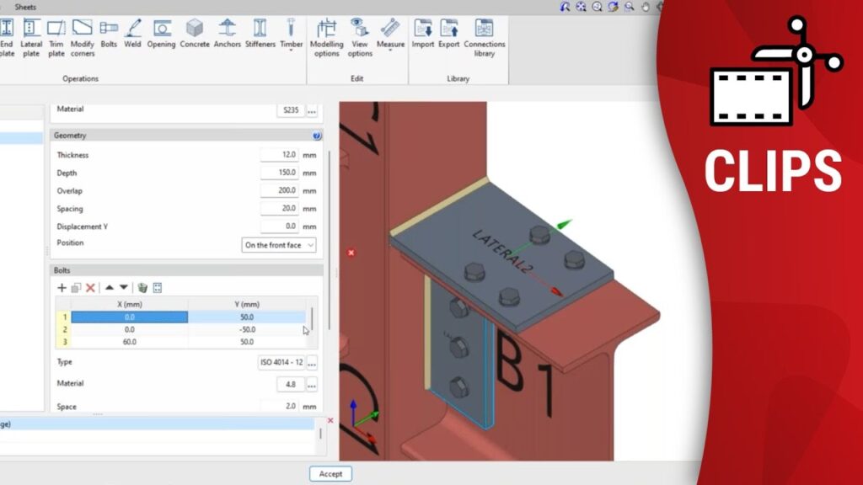
Task: Select the Lateral plate tool
Action: [x=31, y=36]
